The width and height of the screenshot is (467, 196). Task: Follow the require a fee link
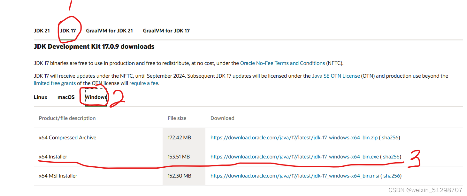click(144, 83)
